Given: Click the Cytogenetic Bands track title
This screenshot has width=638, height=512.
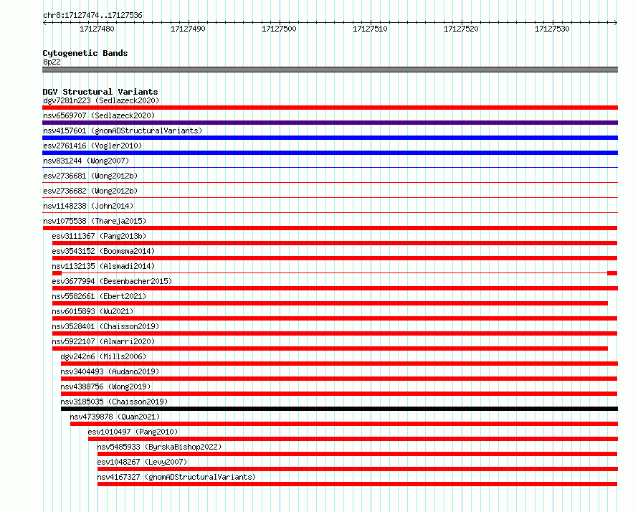Looking at the screenshot, I should tap(85, 53).
